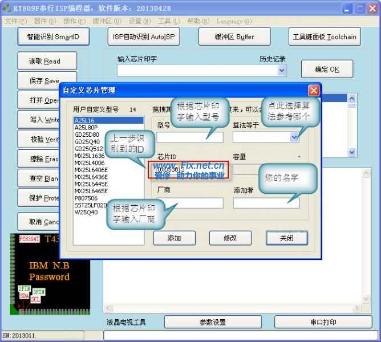Open the 缓冲区 Buffer button
The image size is (381, 342).
[x=234, y=37]
